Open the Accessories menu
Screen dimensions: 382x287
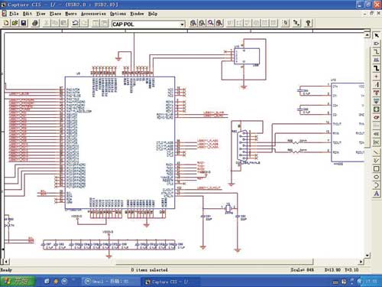pyautogui.click(x=93, y=14)
